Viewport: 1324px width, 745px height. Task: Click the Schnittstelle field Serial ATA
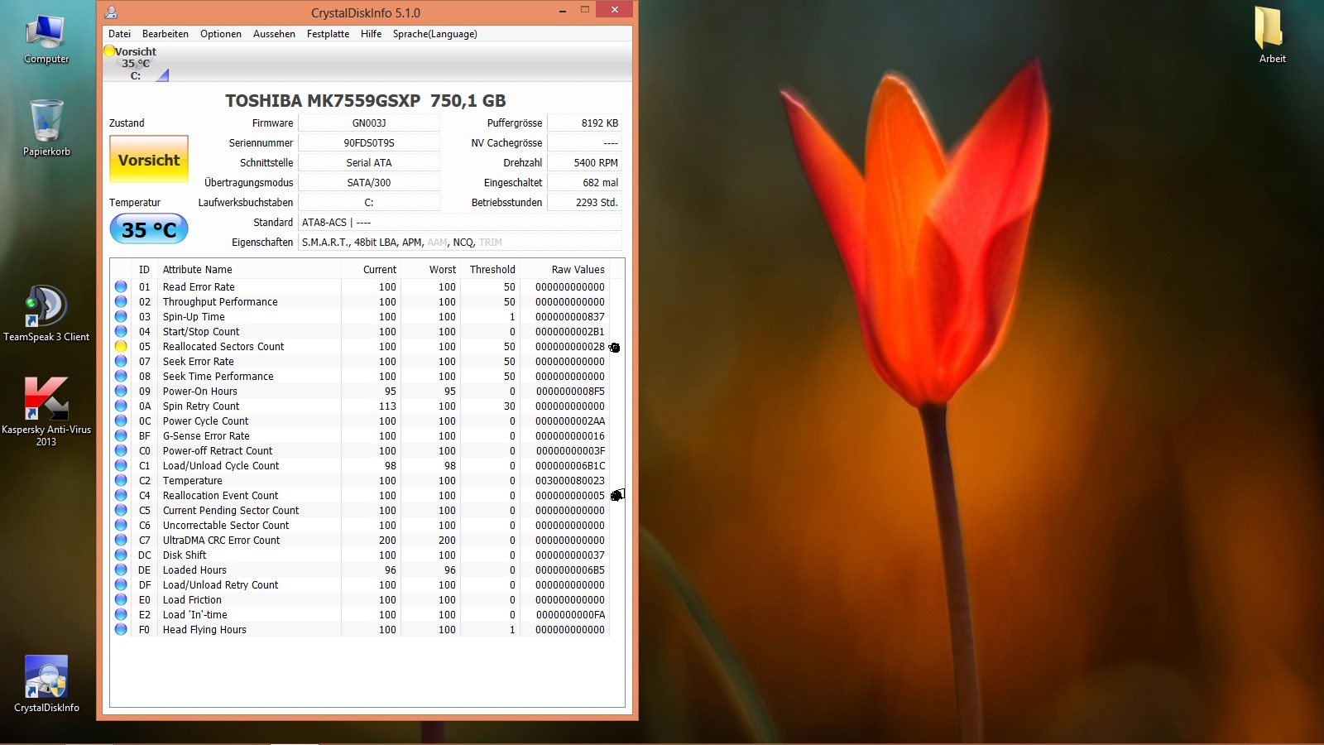[369, 163]
